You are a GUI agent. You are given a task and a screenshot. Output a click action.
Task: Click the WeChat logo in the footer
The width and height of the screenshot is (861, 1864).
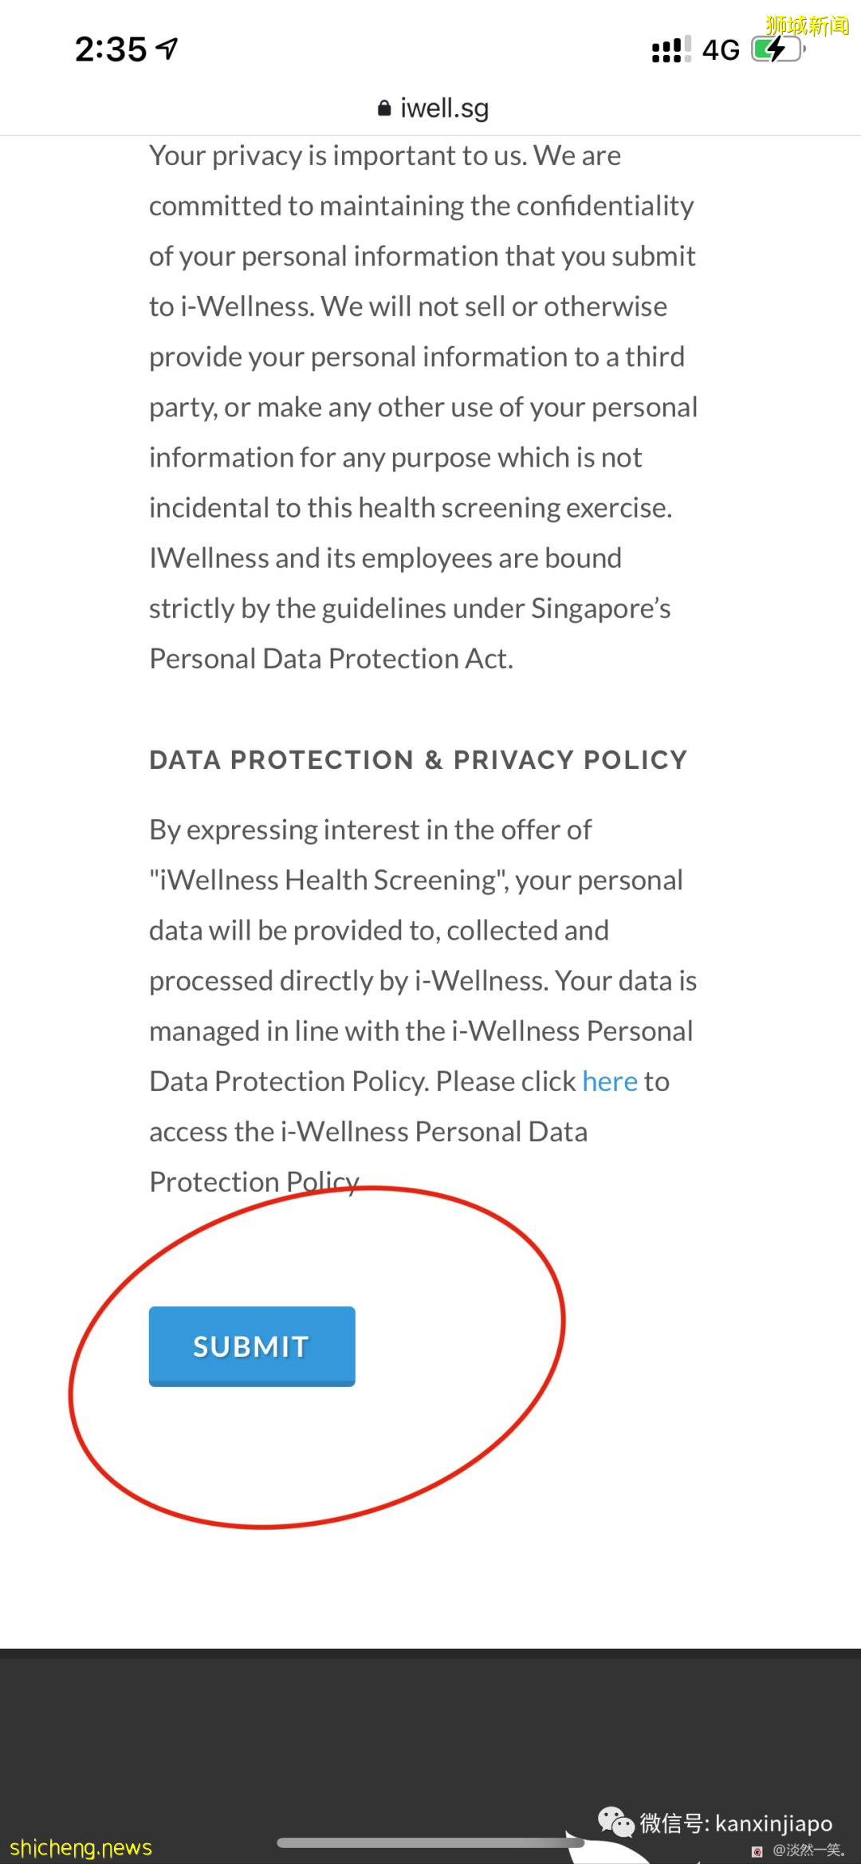pos(615,1822)
